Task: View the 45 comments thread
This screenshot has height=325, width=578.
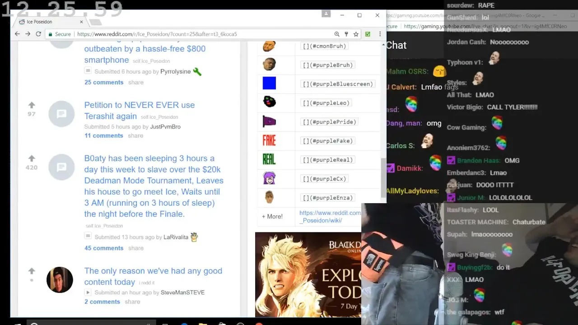Action: [x=104, y=248]
